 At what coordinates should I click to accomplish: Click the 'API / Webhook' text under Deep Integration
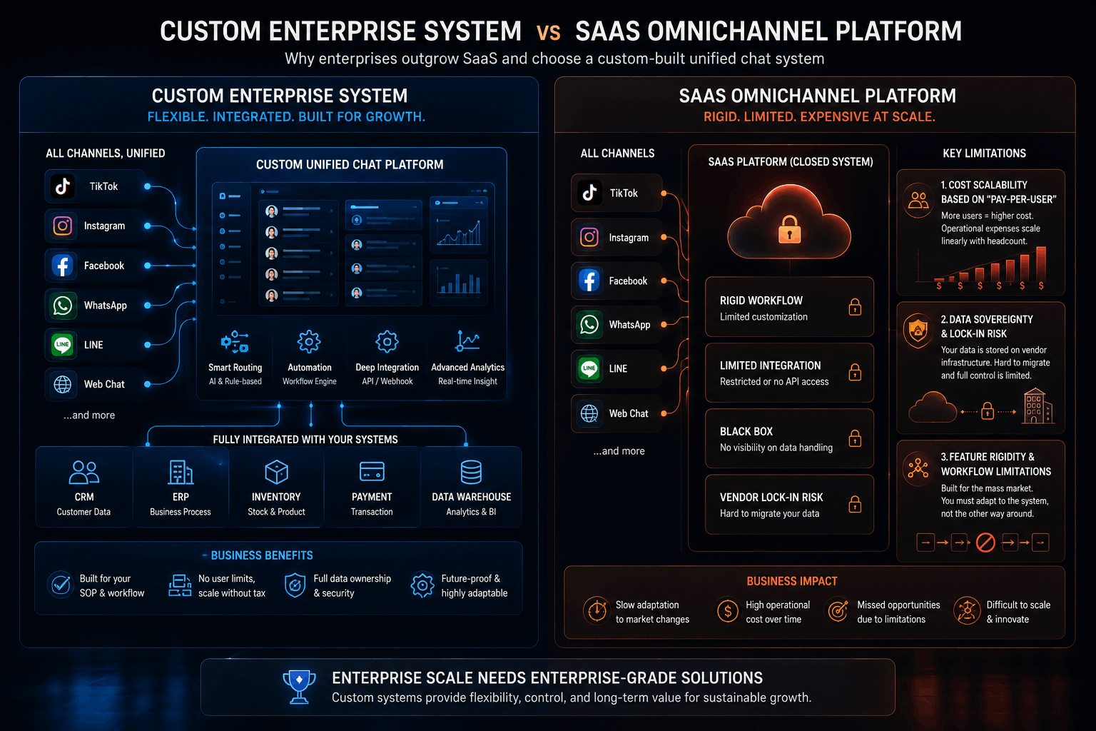(387, 381)
